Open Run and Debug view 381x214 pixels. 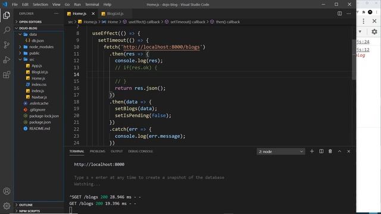pos(7,59)
